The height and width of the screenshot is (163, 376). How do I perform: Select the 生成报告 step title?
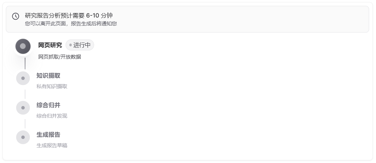click(48, 135)
